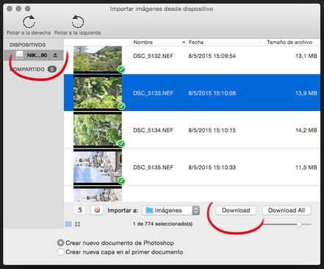Click the Download button
This screenshot has height=269, width=324.
[236, 210]
